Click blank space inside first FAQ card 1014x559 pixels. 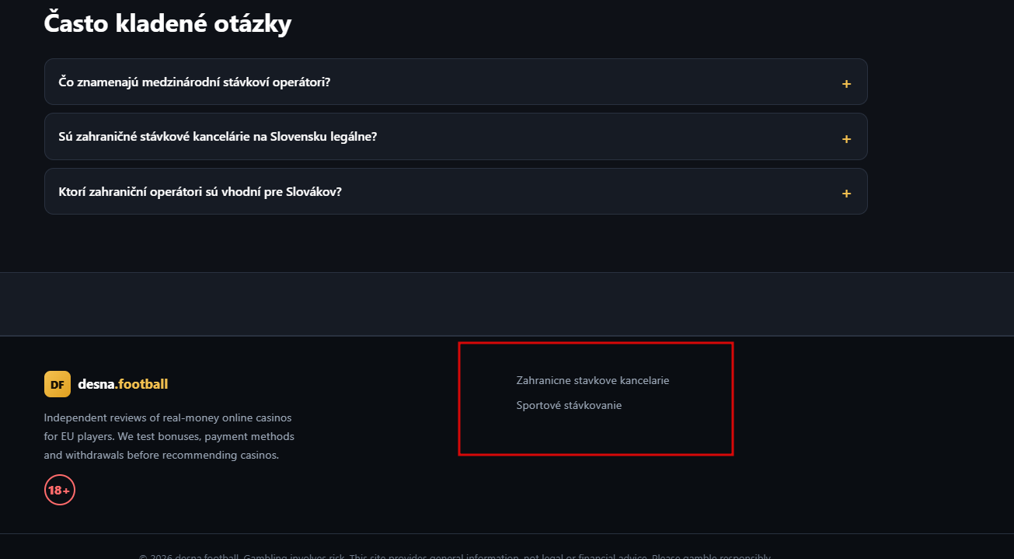coord(583,82)
